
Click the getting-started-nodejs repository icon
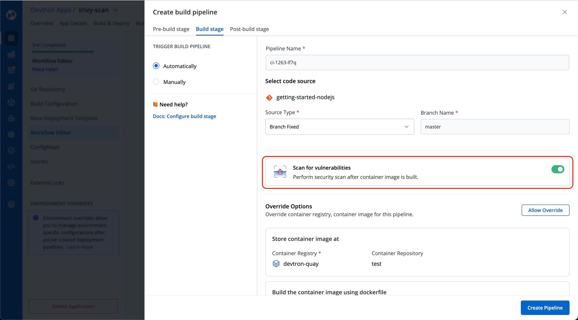(x=269, y=97)
